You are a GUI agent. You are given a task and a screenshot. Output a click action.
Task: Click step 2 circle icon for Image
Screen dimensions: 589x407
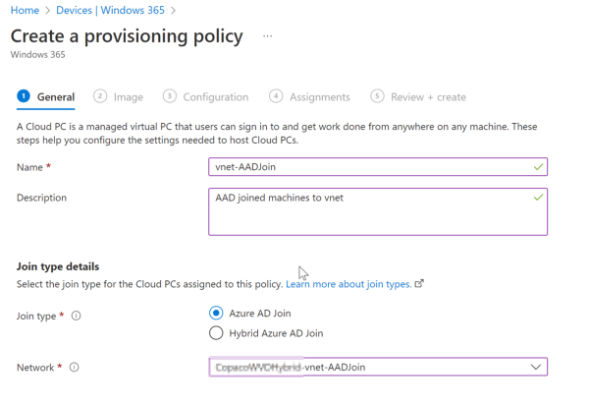coord(100,96)
